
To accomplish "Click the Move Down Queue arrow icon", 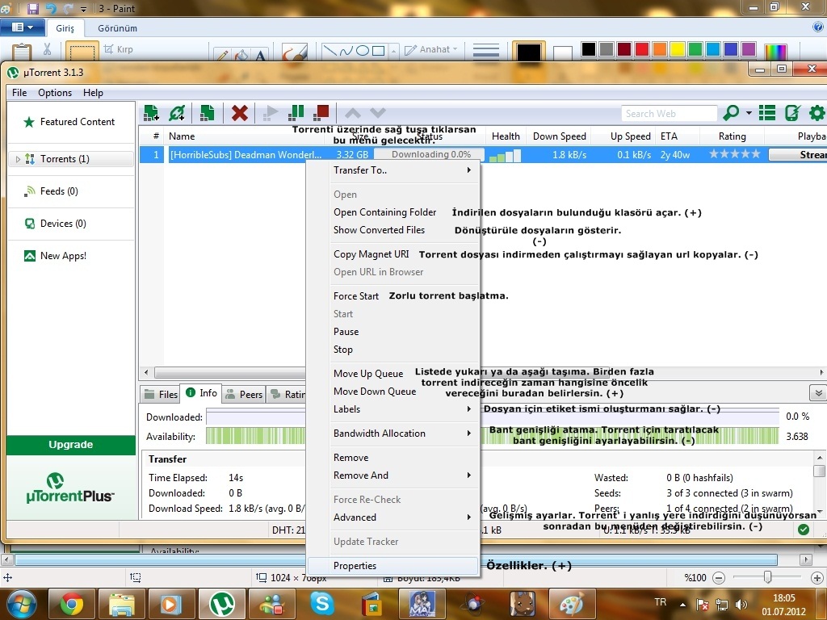I will pos(378,113).
